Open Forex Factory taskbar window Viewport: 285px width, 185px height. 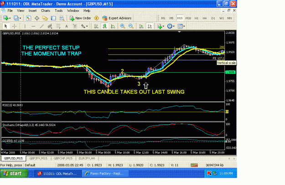105,174
